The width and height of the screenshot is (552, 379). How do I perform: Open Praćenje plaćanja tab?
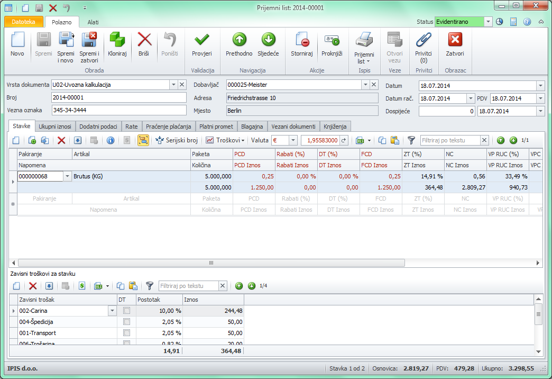click(169, 127)
